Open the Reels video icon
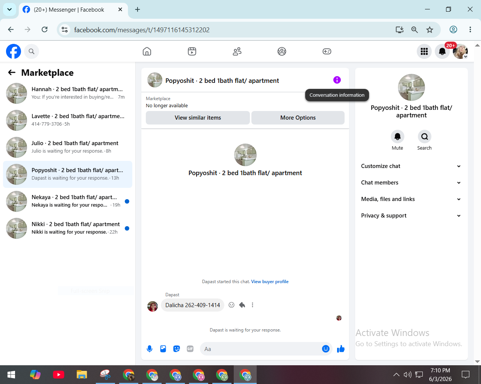 click(x=192, y=51)
